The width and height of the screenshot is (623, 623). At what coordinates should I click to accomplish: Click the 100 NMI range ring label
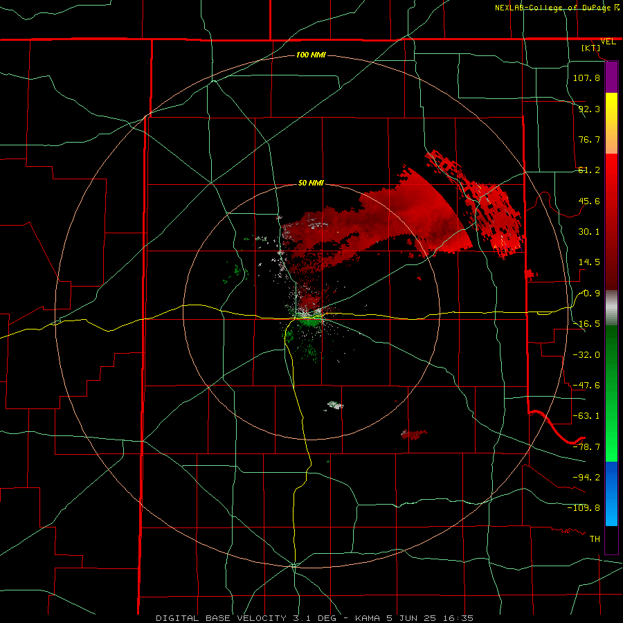coord(311,55)
